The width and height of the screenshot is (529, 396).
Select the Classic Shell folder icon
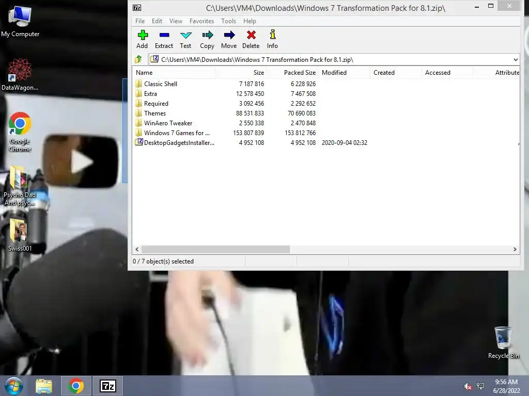[x=138, y=84]
